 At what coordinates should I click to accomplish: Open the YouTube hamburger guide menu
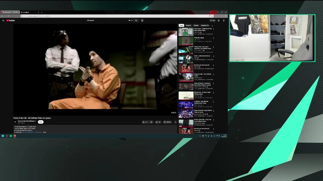click(3, 20)
